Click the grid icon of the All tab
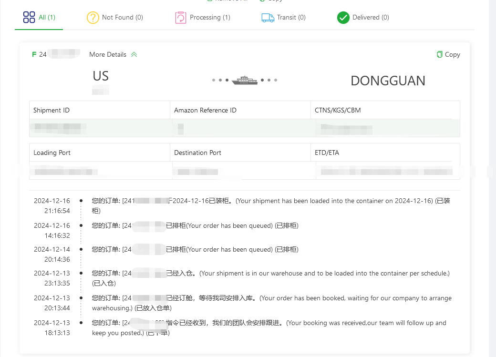This screenshot has width=496, height=357. coord(29,18)
